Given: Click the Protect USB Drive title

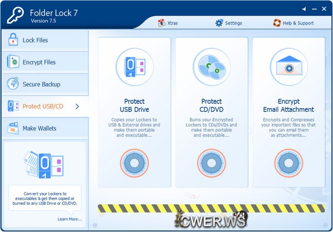Looking at the screenshot, I should pyautogui.click(x=134, y=105).
